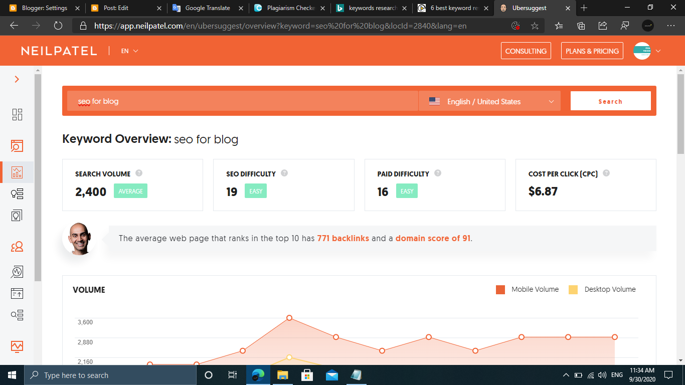This screenshot has width=685, height=385.
Task: Click the feedback person icon in Edge toolbar
Action: pyautogui.click(x=625, y=26)
